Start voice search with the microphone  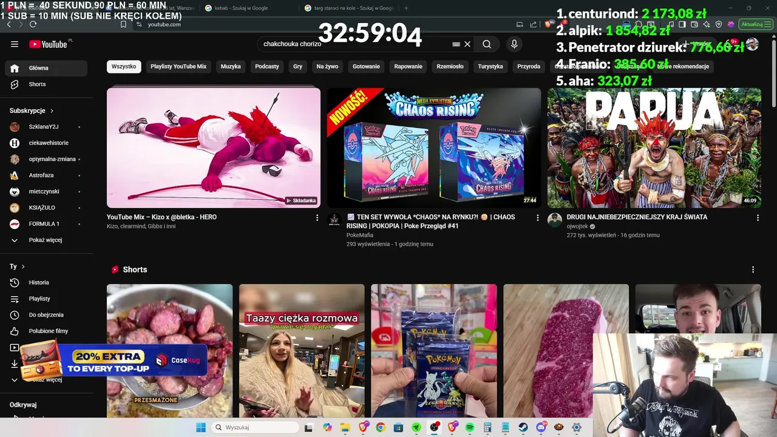click(x=514, y=44)
